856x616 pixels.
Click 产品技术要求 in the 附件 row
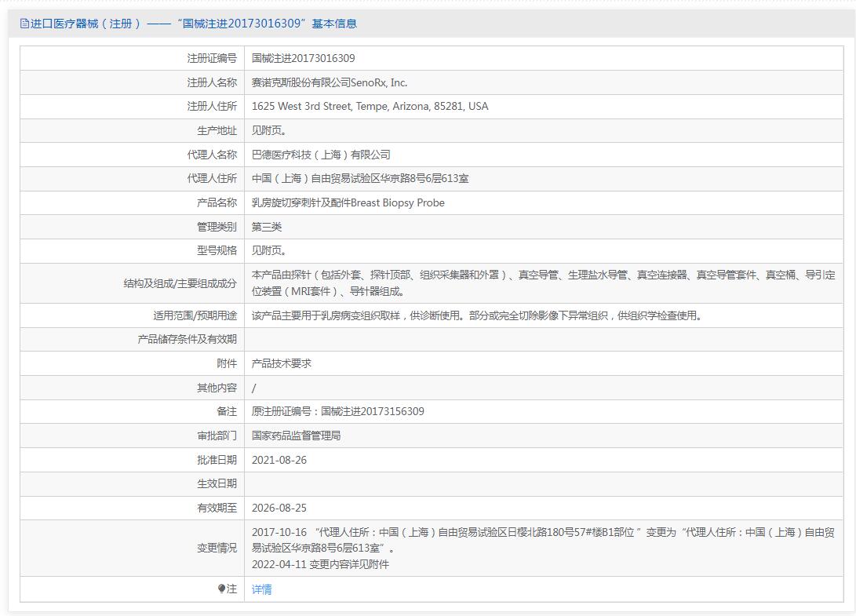(281, 363)
